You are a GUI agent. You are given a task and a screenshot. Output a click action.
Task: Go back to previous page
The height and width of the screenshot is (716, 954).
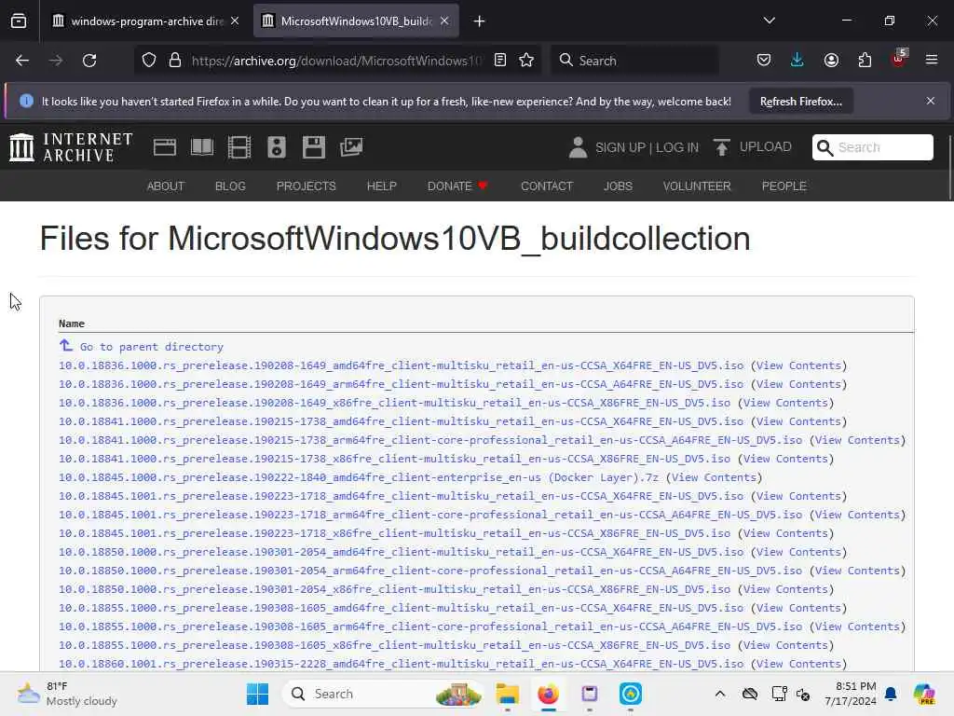pyautogui.click(x=22, y=61)
